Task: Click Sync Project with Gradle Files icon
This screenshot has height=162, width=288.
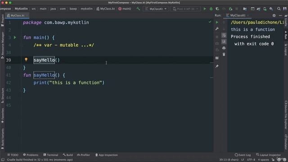Action: tap(259, 9)
